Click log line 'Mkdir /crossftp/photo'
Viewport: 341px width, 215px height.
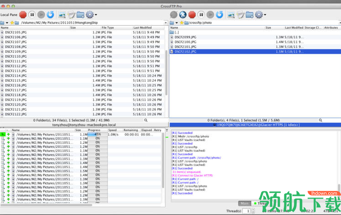click(190, 136)
